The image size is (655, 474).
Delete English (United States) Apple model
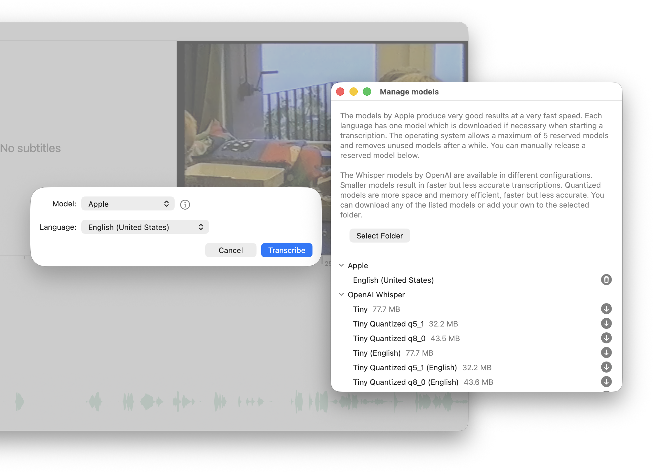coord(606,280)
